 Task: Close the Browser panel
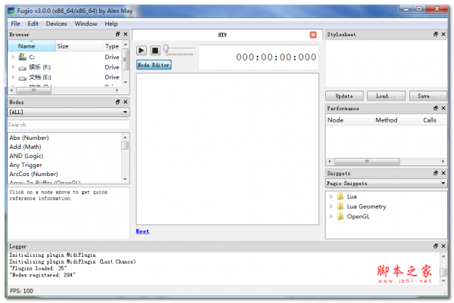tap(126, 34)
